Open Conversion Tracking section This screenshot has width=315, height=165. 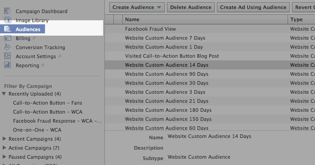tap(40, 47)
